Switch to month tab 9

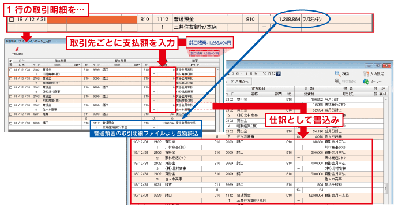(256, 73)
